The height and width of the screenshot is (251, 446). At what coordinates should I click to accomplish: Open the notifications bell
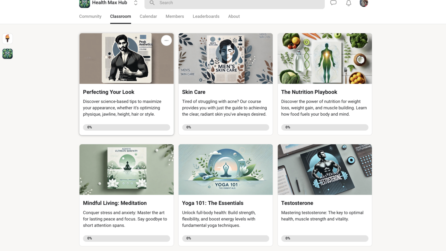tap(348, 3)
